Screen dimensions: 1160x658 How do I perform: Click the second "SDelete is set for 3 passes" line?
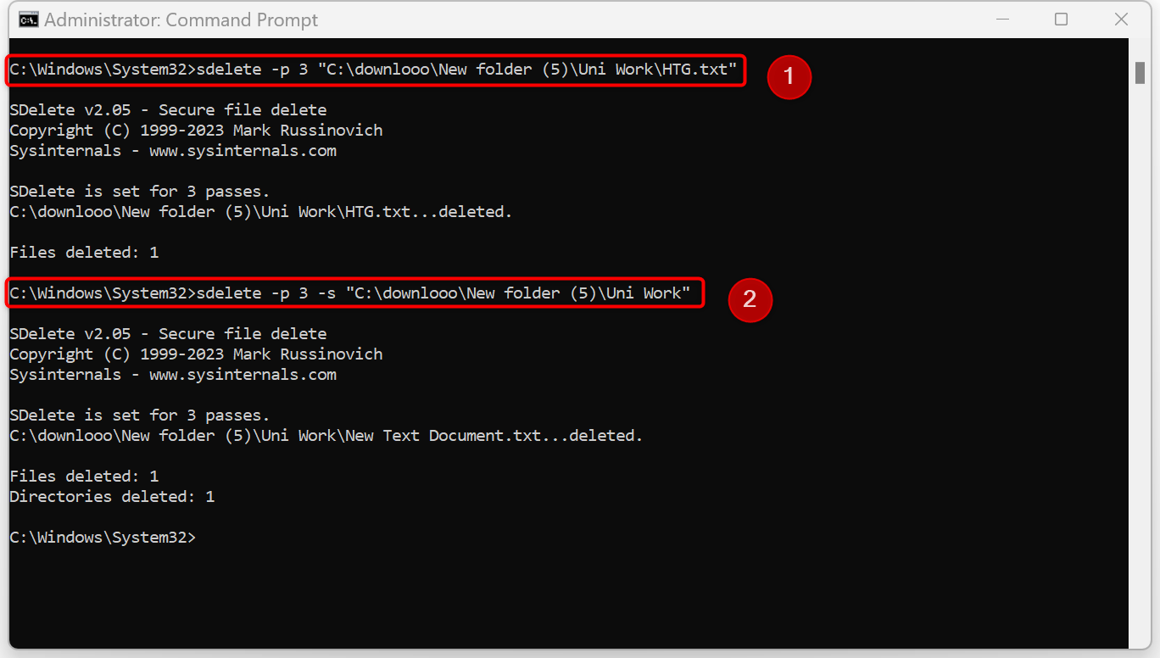pos(139,415)
